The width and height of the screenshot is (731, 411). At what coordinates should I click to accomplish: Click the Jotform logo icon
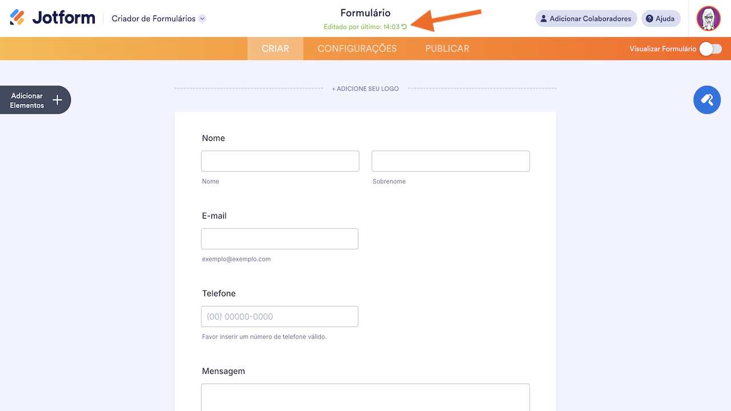(17, 18)
